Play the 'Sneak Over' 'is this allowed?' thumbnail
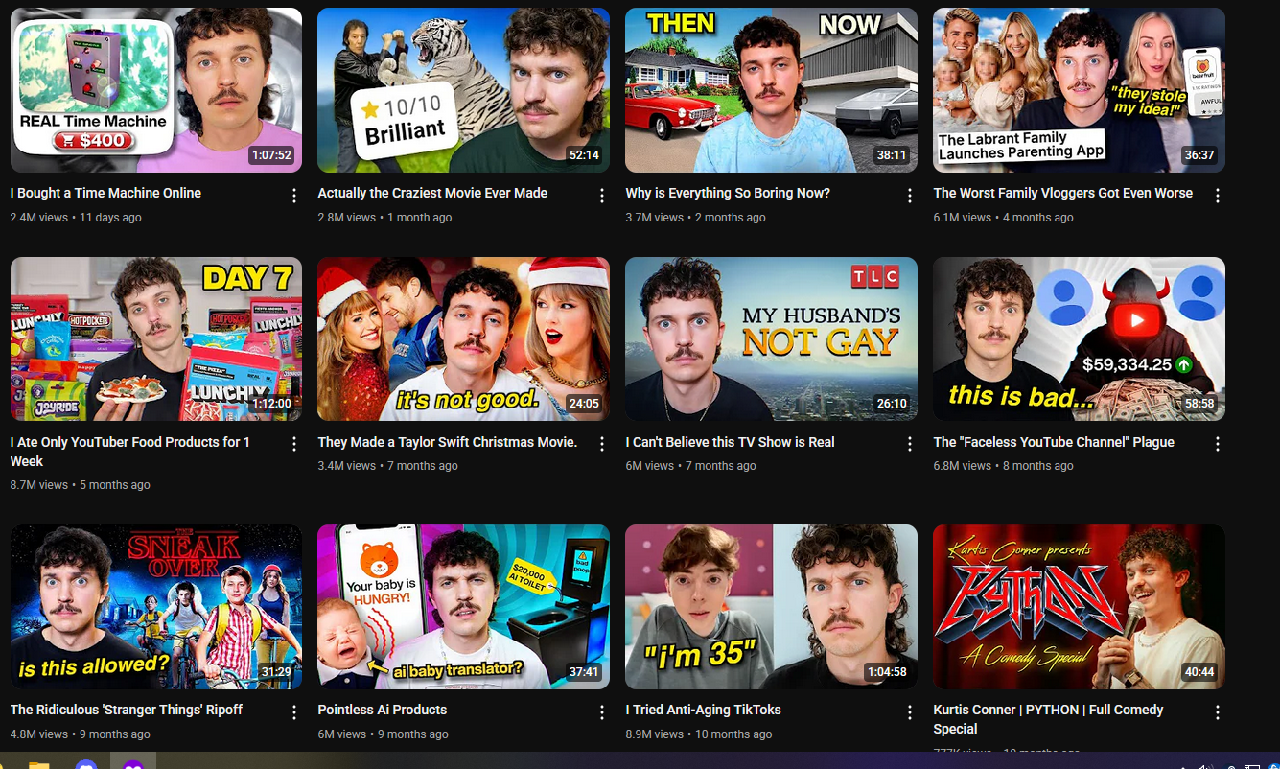Viewport: 1280px width, 769px height. click(156, 607)
